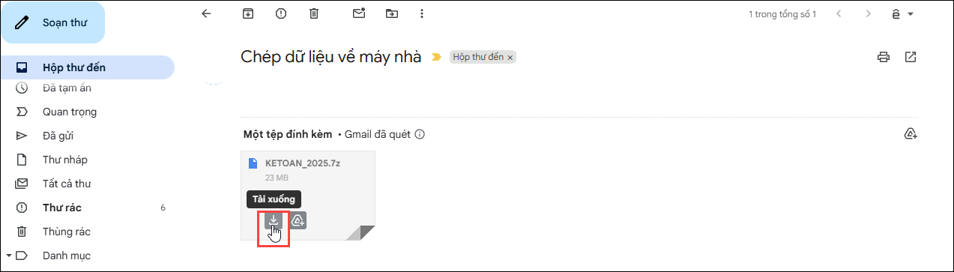This screenshot has width=954, height=272.
Task: Open email in new window icon
Action: (x=911, y=57)
